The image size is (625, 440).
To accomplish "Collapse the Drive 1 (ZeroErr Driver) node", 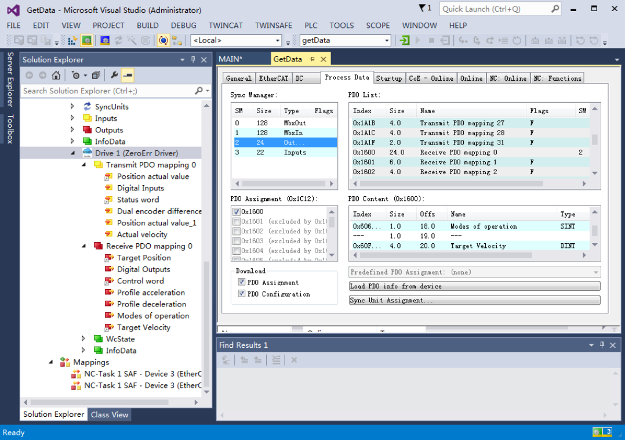I will coord(72,153).
